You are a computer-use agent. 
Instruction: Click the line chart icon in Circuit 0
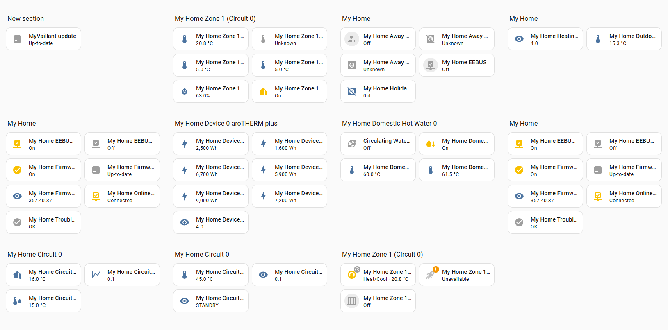pos(96,275)
